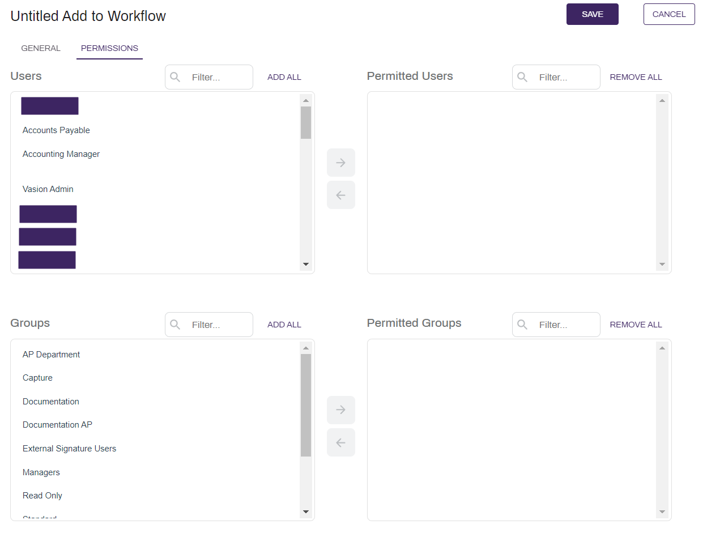Viewport: 707px width, 533px height.
Task: Click ADD ALL for Groups
Action: (x=284, y=325)
